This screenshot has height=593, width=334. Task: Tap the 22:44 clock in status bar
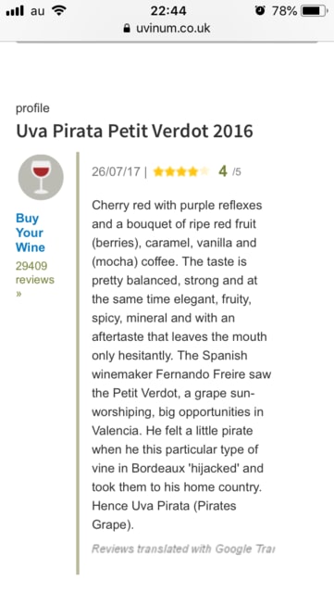coord(168,10)
